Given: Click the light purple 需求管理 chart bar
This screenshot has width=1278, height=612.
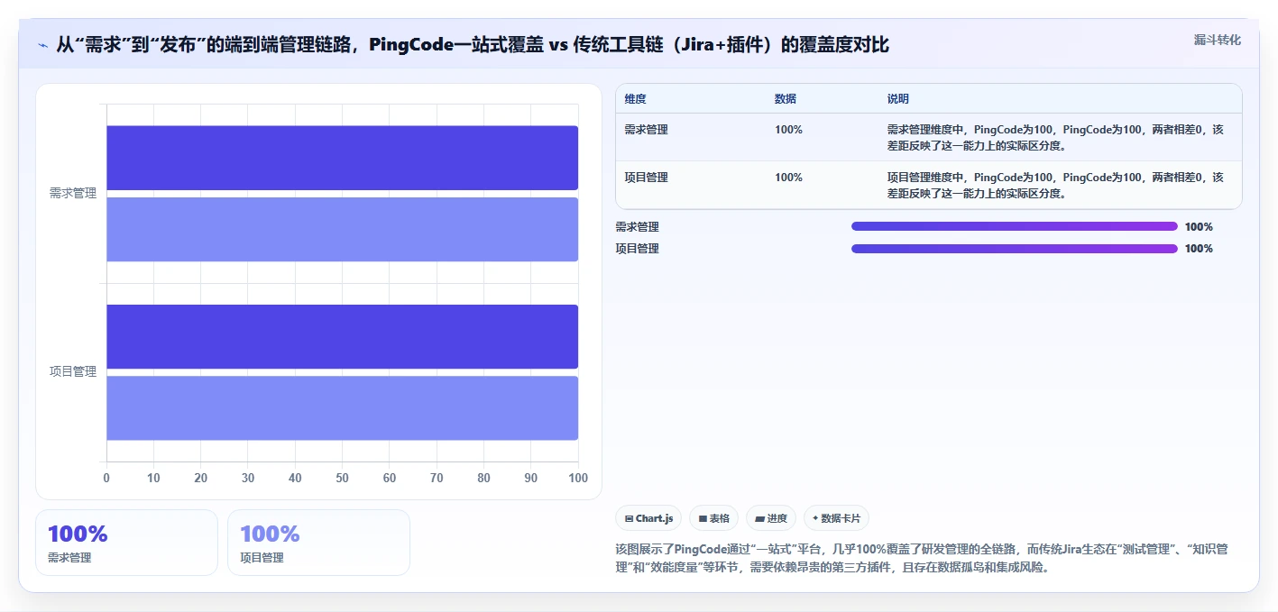Looking at the screenshot, I should click(x=342, y=229).
